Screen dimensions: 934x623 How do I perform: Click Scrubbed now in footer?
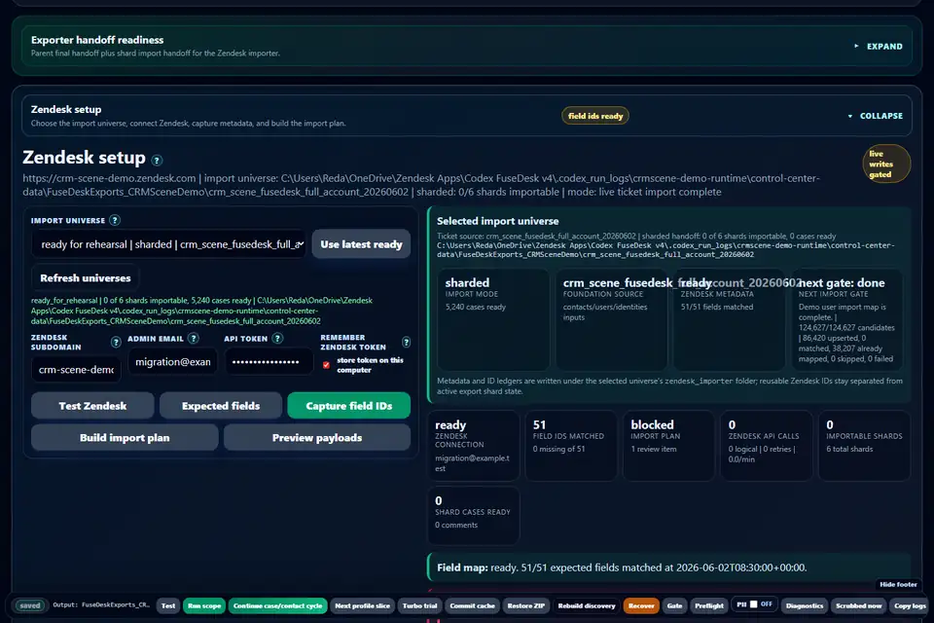point(858,605)
